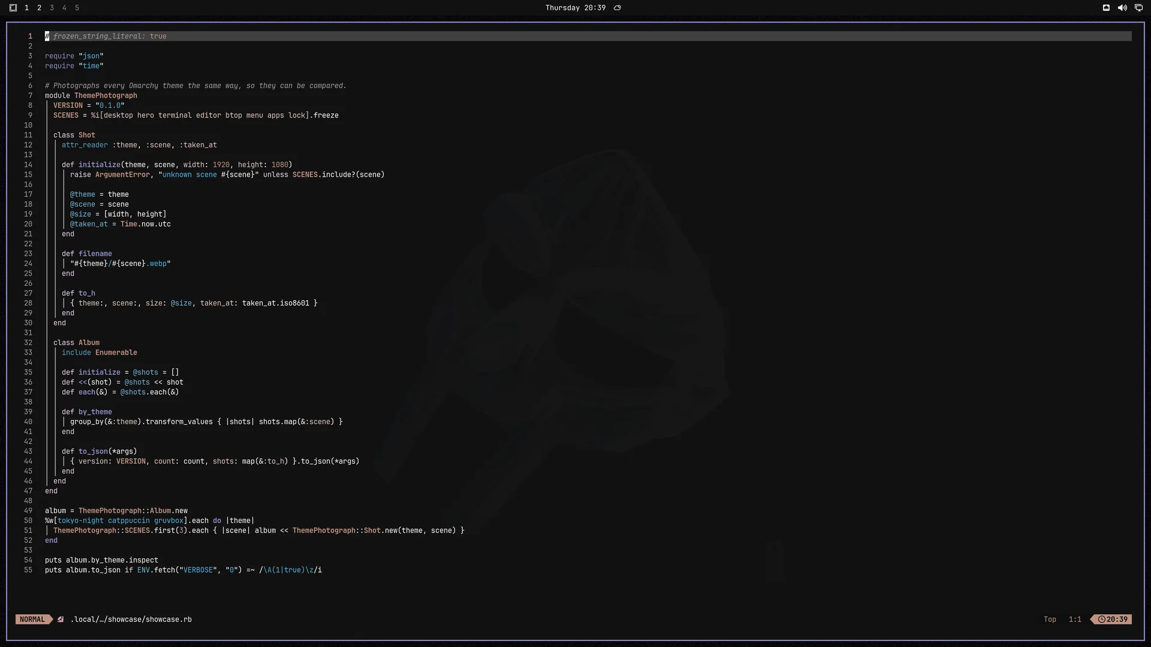Open the display monitor icon in the tray
This screenshot has width=1151, height=647.
click(x=1138, y=8)
